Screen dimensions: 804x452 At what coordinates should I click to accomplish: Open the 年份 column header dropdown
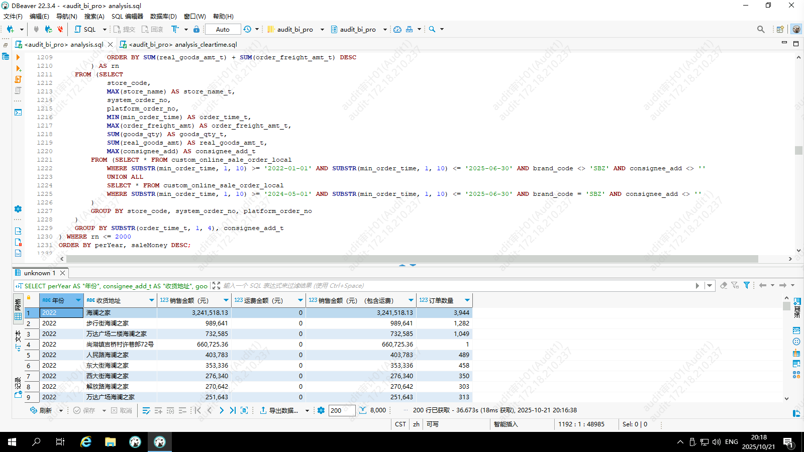pyautogui.click(x=78, y=300)
